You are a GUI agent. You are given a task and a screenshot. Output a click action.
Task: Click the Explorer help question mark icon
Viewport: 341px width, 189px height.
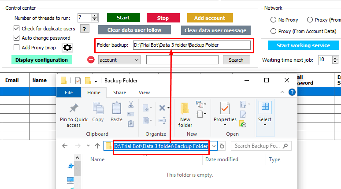click(292, 93)
